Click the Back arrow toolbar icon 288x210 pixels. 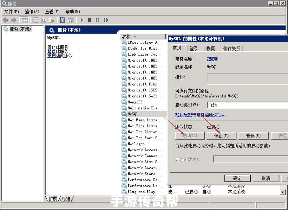point(6,20)
